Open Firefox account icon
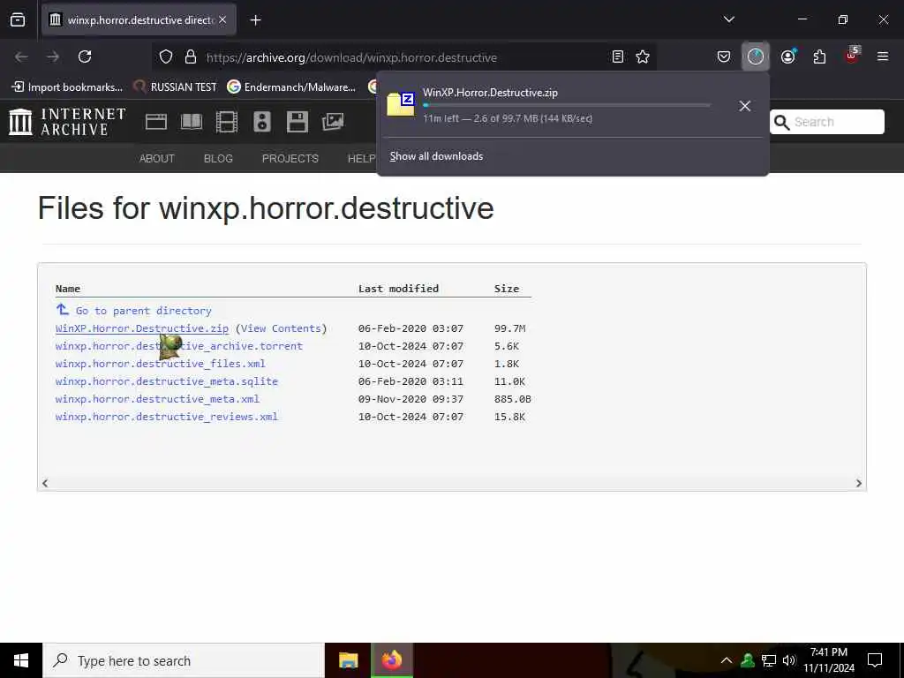Viewport: 904px width, 678px height. point(787,56)
